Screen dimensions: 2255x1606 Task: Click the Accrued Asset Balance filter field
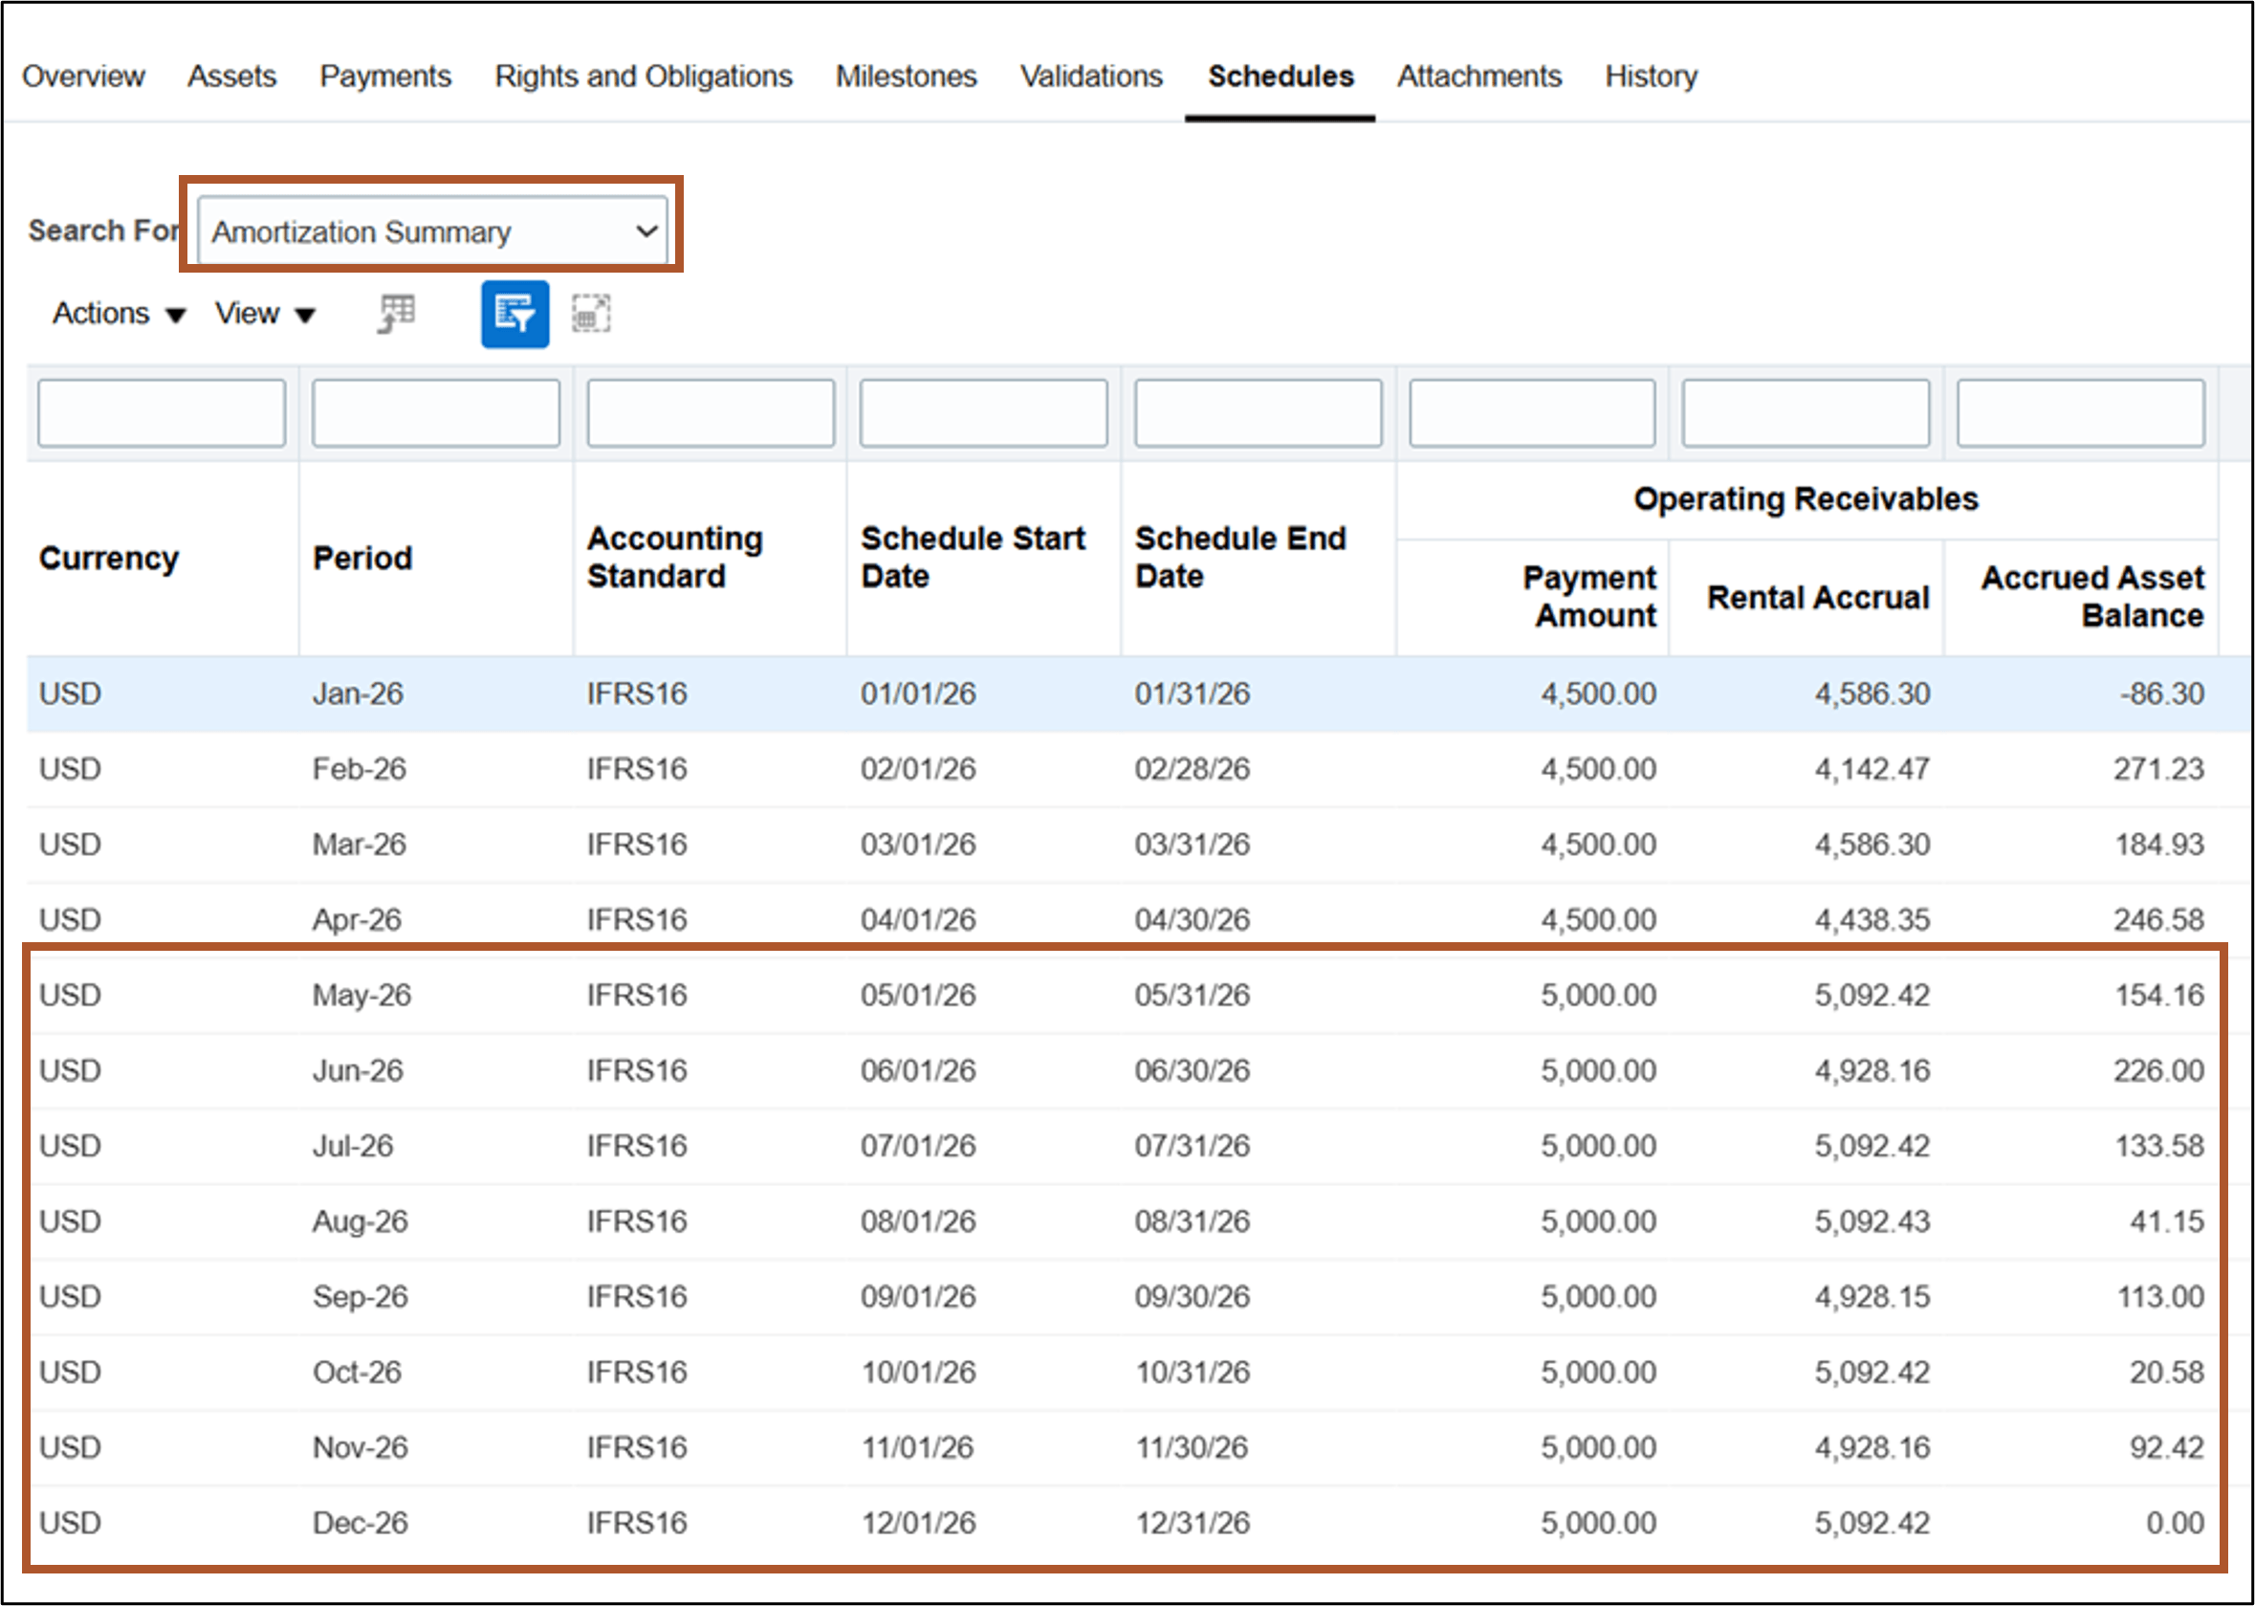[2081, 413]
